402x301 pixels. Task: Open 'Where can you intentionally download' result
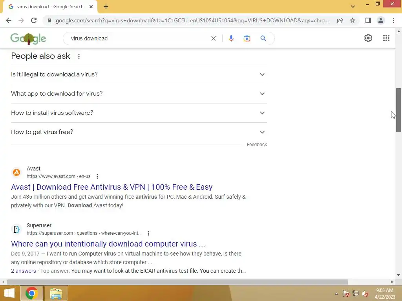pos(108,244)
